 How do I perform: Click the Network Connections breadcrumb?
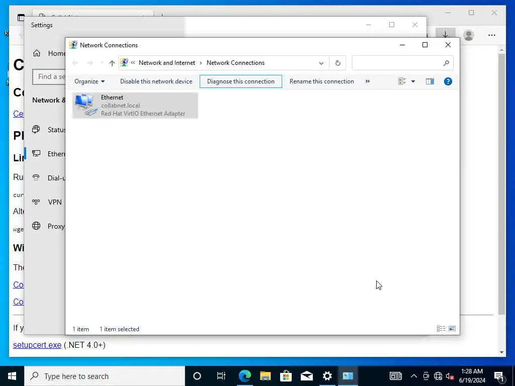pos(235,63)
